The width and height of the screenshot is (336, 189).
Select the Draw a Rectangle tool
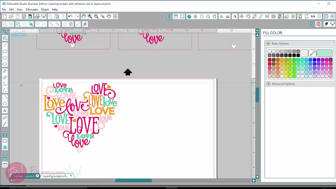pos(5,51)
